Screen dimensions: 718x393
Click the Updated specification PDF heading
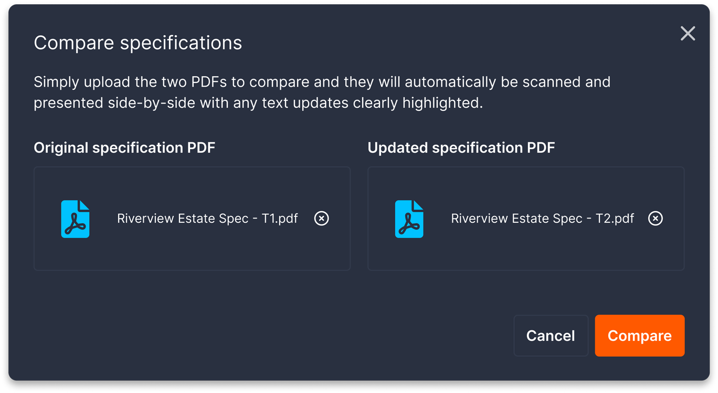tap(461, 148)
